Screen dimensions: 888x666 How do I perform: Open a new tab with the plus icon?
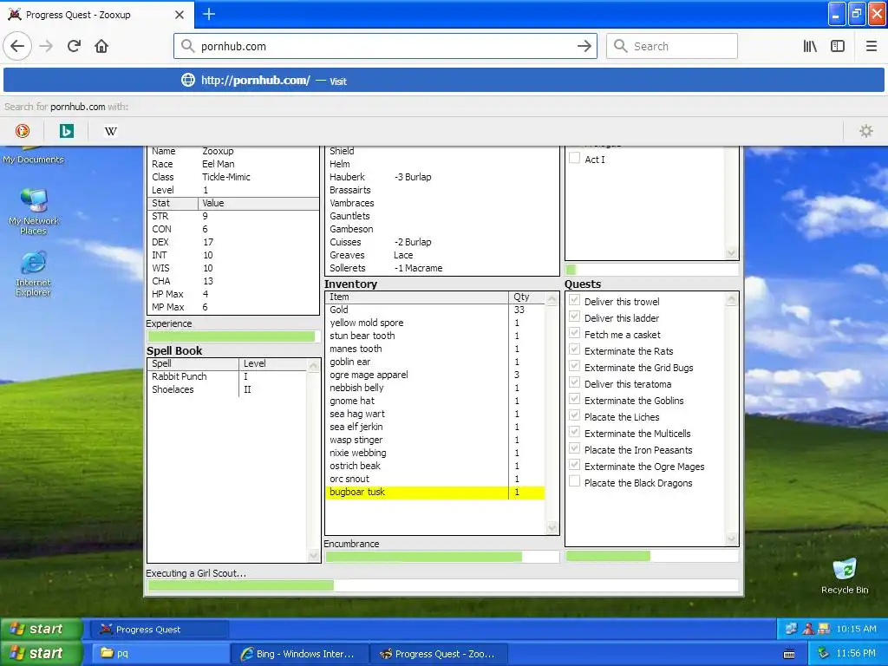(208, 14)
